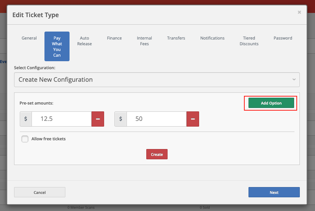Go to the Finance tab
This screenshot has width=315, height=211.
tap(114, 38)
